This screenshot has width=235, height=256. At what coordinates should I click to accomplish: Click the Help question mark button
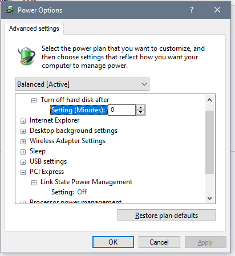192,10
